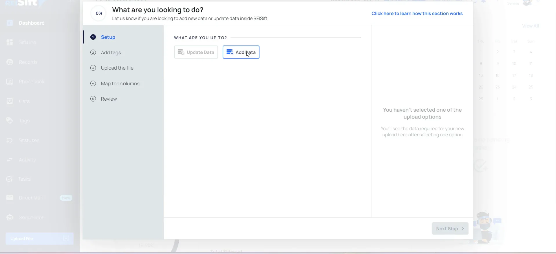556x254 pixels.
Task: Open the Upload the file step
Action: 117,68
